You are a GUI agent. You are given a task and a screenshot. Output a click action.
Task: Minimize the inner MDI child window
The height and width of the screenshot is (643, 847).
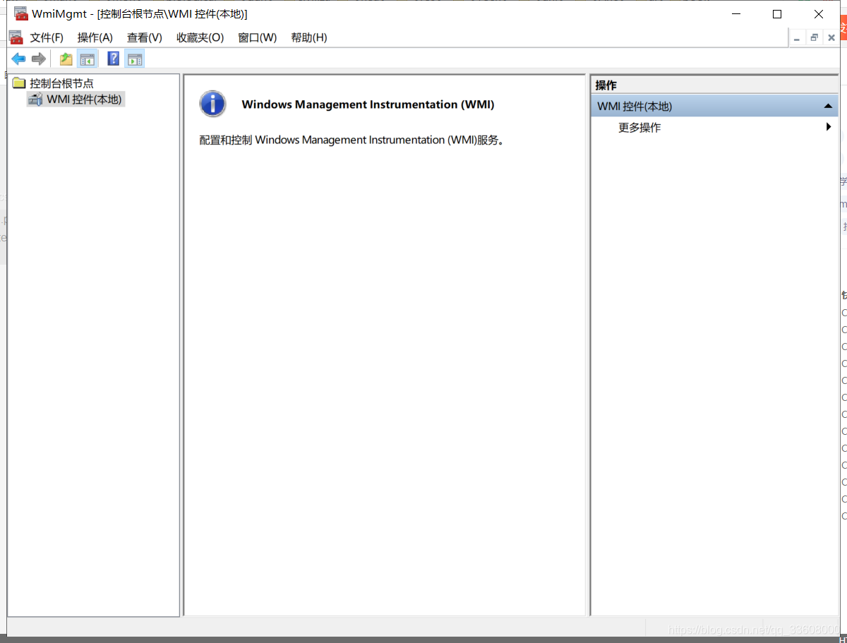797,37
